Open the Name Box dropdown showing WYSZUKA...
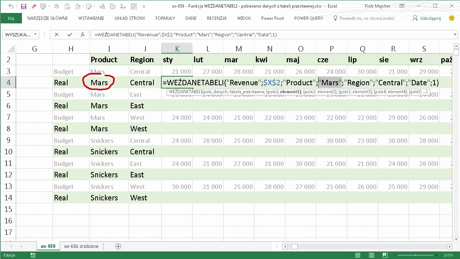The width and height of the screenshot is (460, 259). [35, 35]
